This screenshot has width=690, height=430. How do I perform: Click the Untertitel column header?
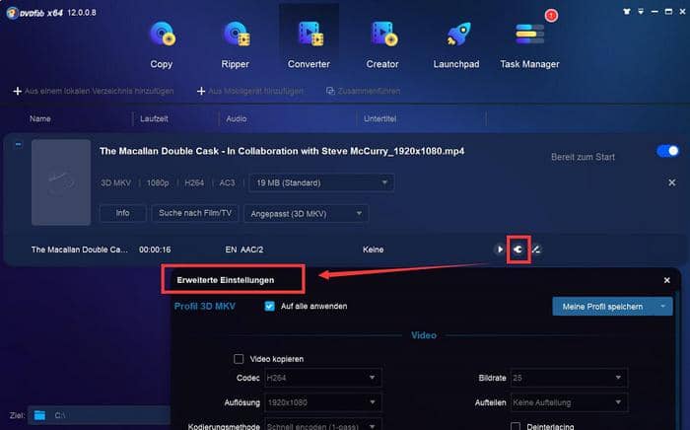tap(380, 118)
